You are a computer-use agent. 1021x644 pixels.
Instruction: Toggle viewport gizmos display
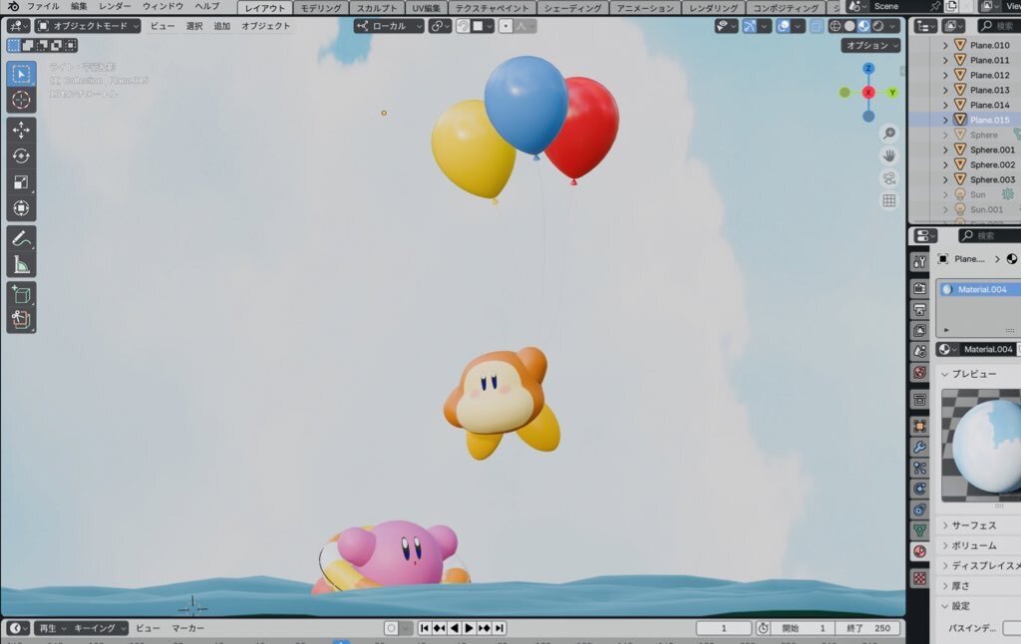pyautogui.click(x=750, y=26)
